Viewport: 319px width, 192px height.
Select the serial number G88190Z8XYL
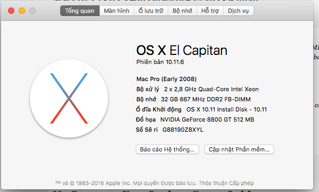click(183, 130)
